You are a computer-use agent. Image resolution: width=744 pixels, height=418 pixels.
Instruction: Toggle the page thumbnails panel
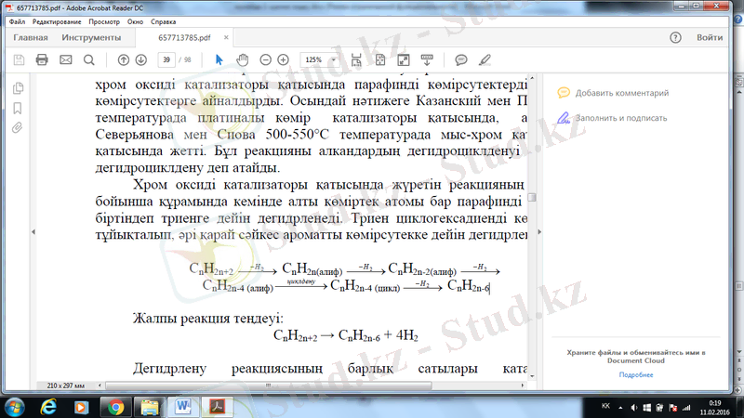17,89
